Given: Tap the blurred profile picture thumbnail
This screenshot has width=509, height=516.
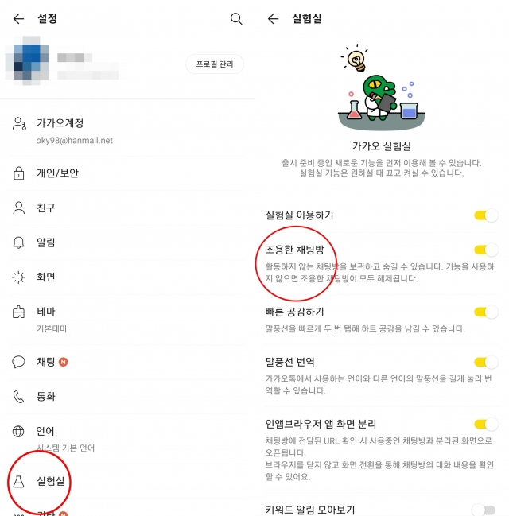Looking at the screenshot, I should (27, 60).
